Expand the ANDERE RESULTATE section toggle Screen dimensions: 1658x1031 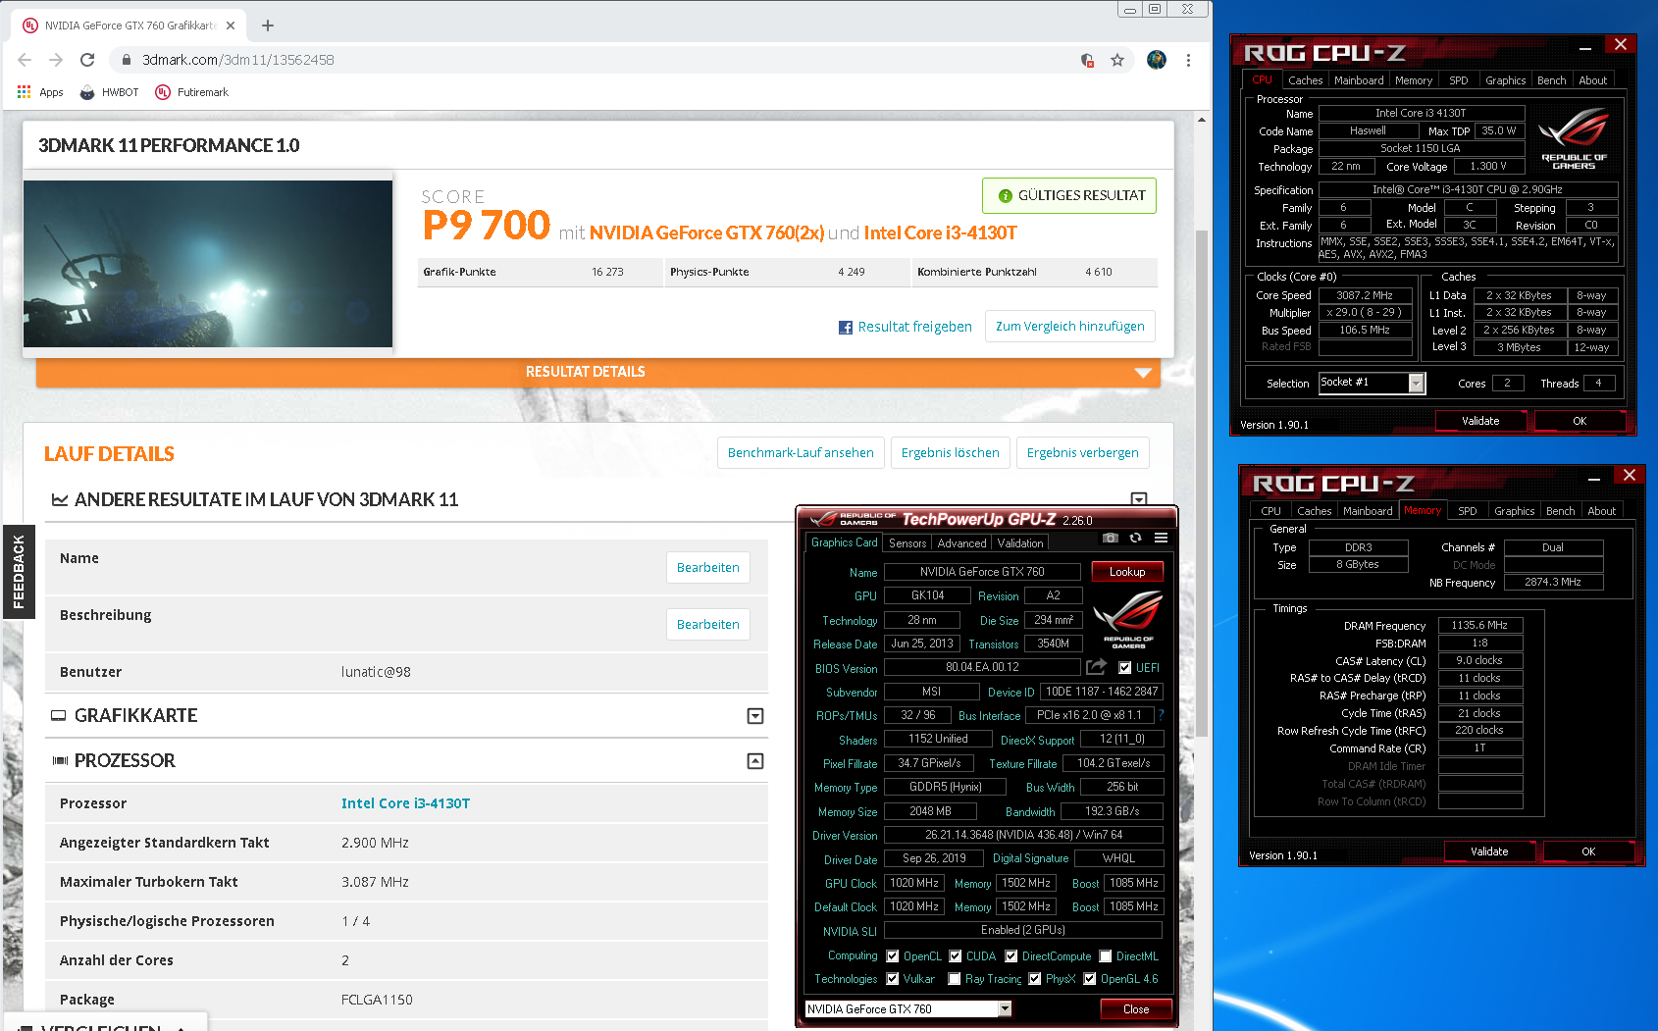pos(1139,499)
